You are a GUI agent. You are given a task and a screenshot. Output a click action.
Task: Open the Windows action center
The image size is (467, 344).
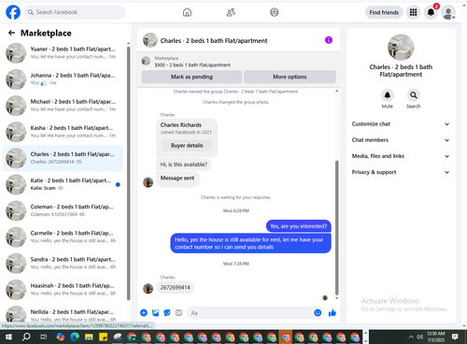[455, 337]
